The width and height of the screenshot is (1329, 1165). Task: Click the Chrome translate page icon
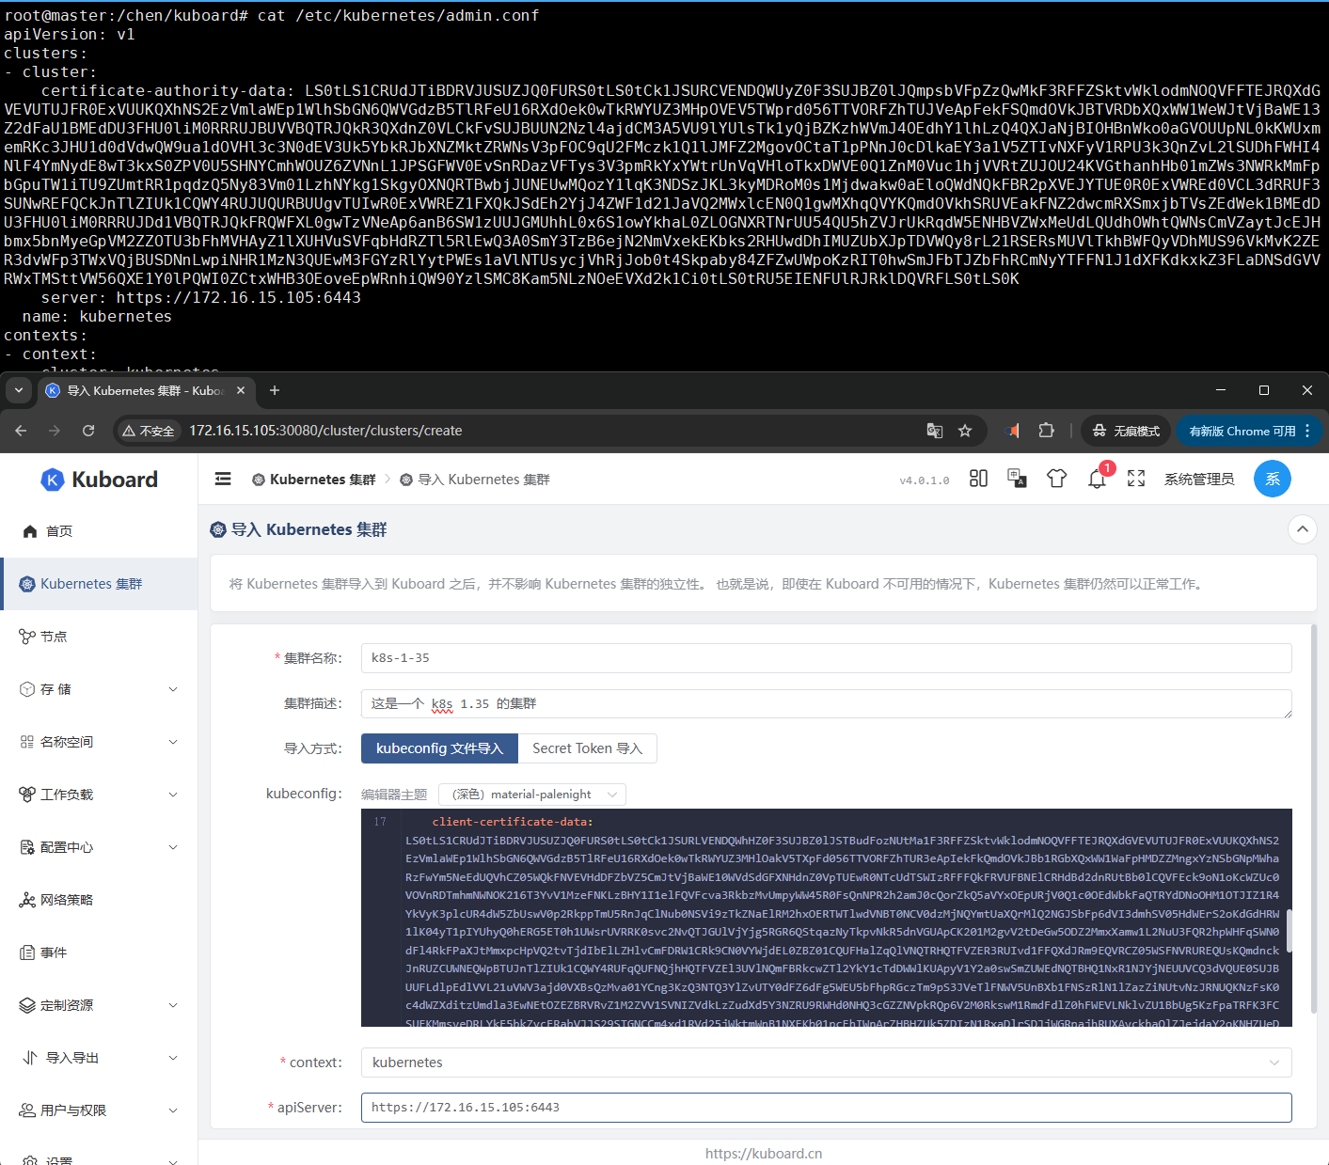pos(934,431)
